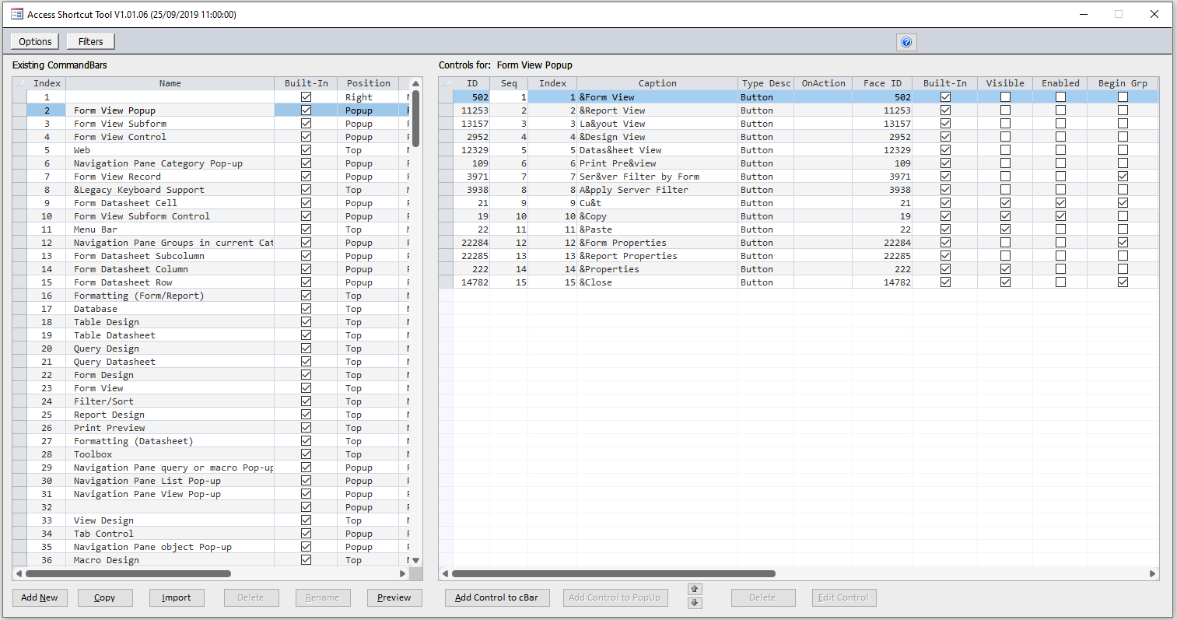Click the Import button
Viewport: 1177px width, 620px height.
point(177,597)
